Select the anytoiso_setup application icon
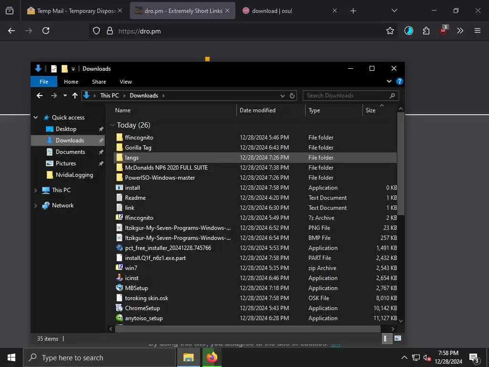This screenshot has height=367, width=489. [119, 318]
